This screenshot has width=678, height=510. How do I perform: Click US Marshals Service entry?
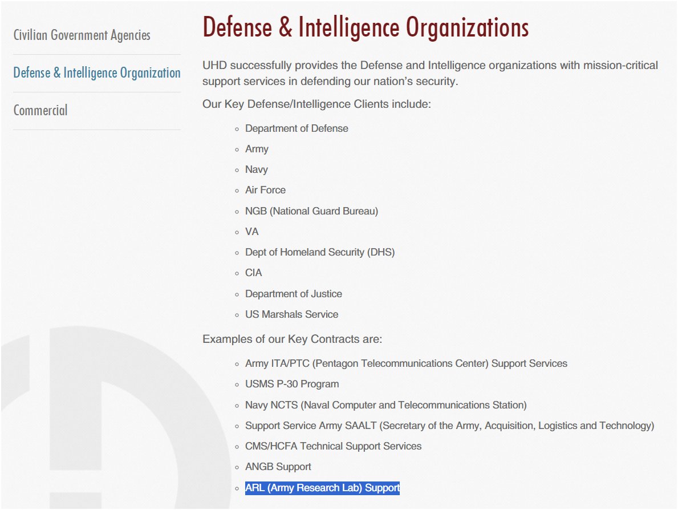pos(291,314)
